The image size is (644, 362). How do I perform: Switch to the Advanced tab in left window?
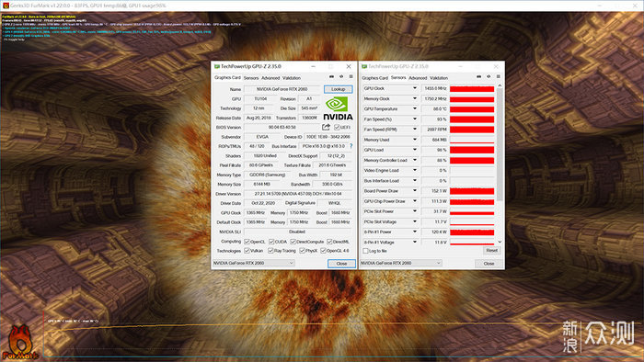(x=270, y=78)
